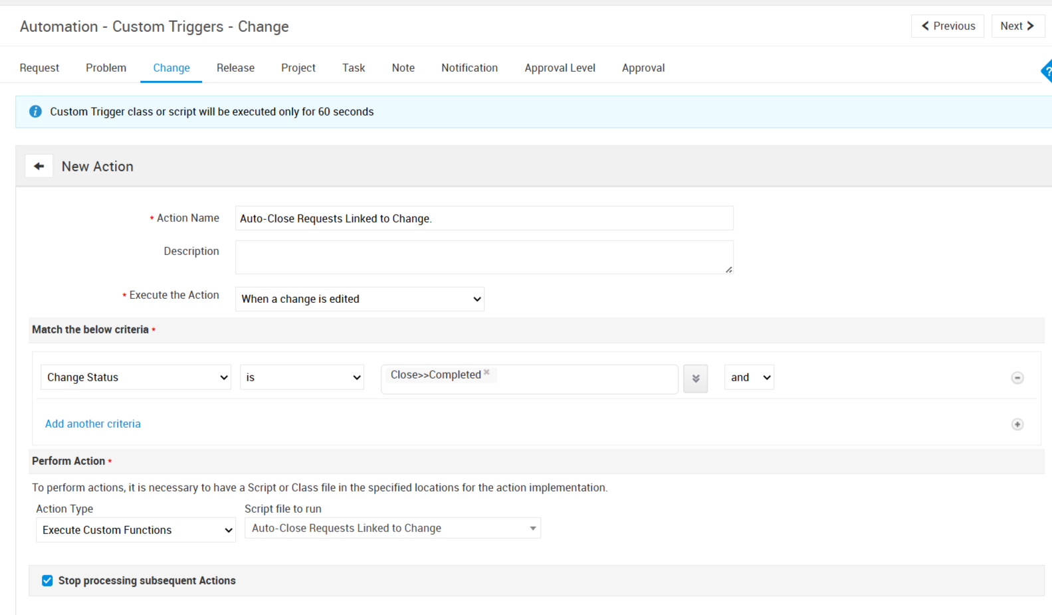Switch to the Approval Level tab
The width and height of the screenshot is (1052, 615).
(560, 68)
